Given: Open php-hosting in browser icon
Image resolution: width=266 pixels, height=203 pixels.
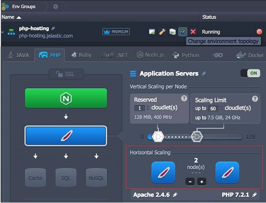Looking at the screenshot, I should point(152,32).
